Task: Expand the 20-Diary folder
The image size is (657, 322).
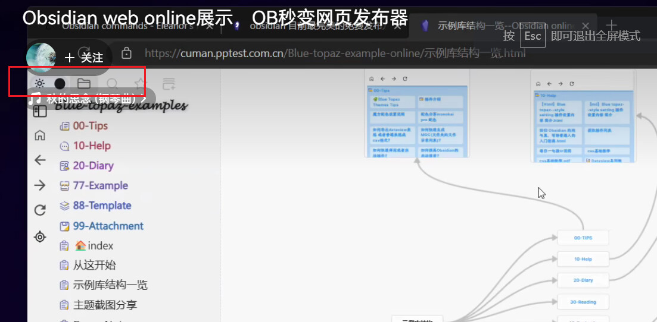Action: [93, 166]
